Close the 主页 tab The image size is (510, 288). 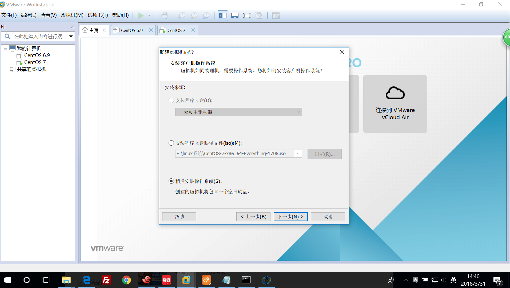[x=104, y=30]
